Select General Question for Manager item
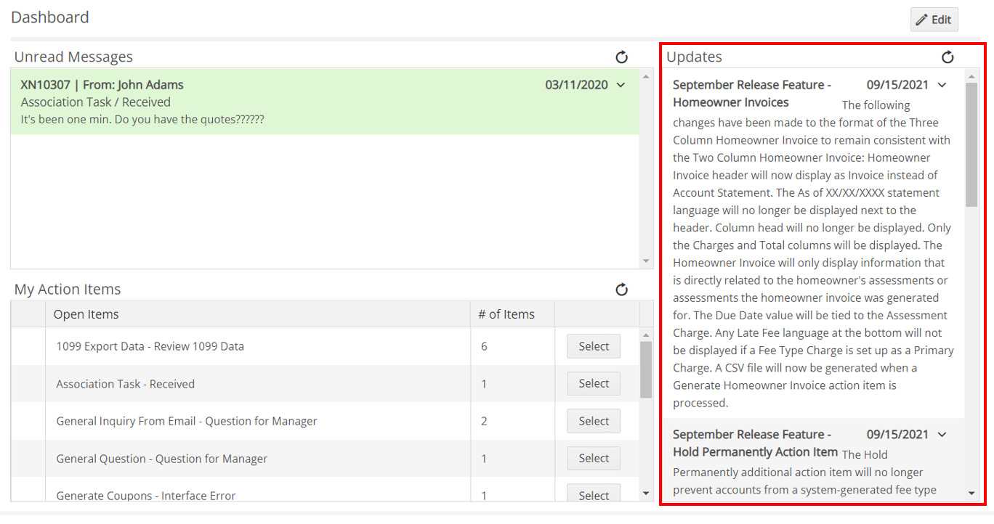 (x=594, y=458)
